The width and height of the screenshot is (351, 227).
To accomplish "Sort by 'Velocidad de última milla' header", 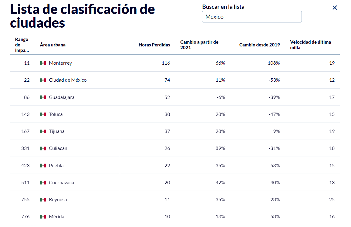I will tap(310, 45).
